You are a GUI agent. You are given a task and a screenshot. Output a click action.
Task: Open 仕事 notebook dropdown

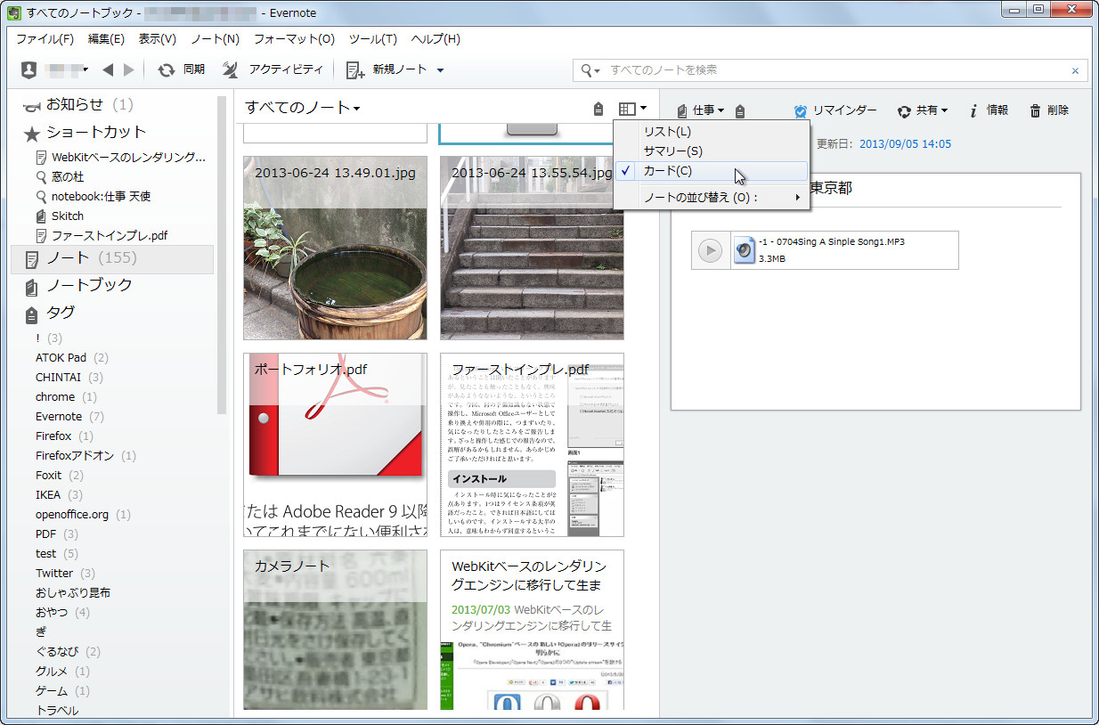tap(700, 110)
